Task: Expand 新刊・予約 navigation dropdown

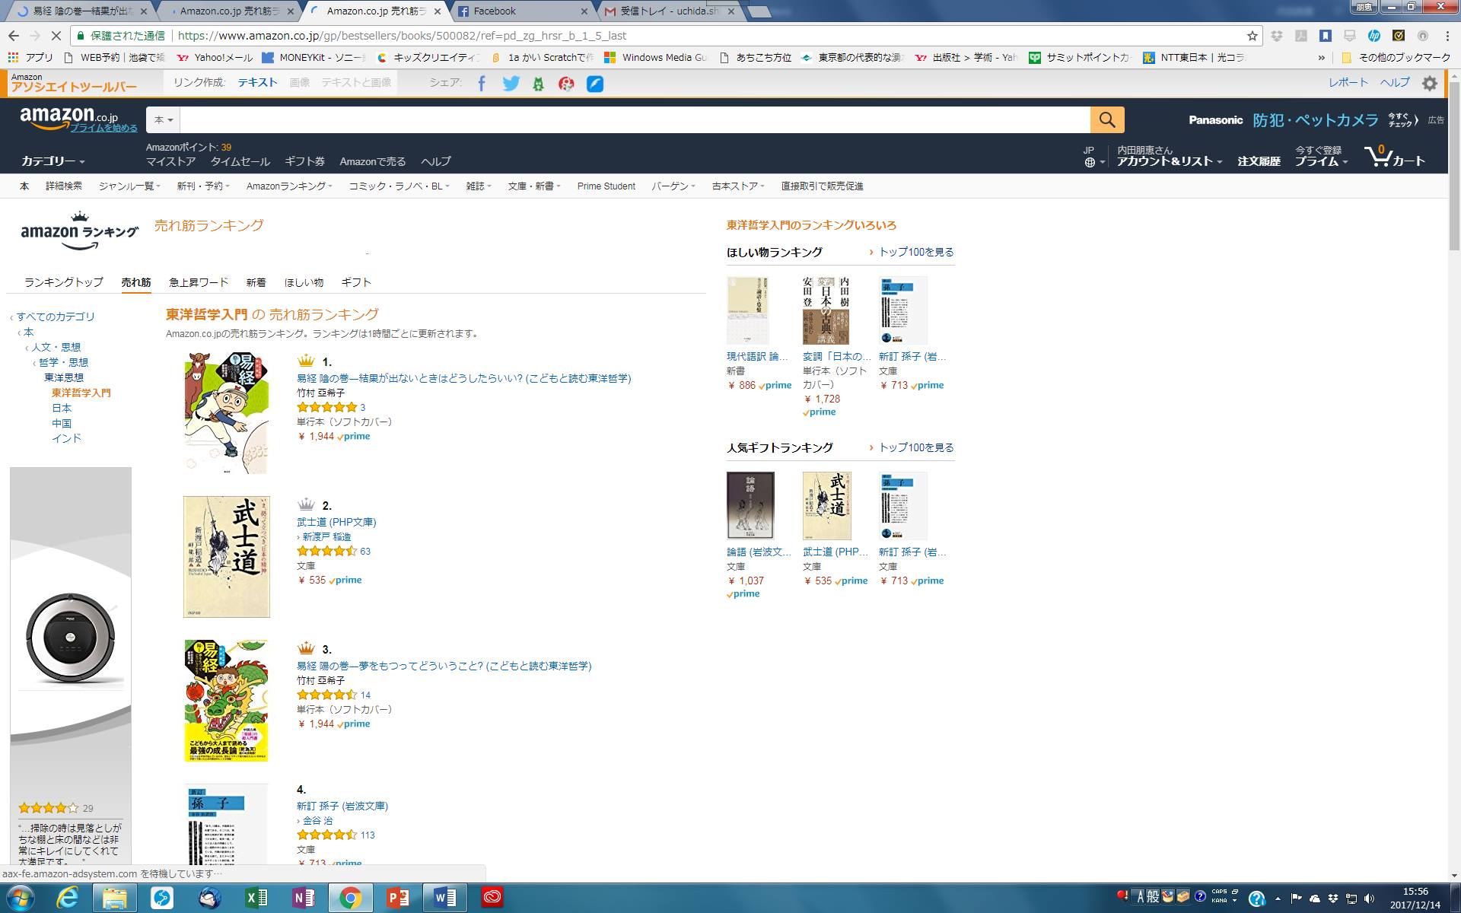Action: [x=202, y=186]
